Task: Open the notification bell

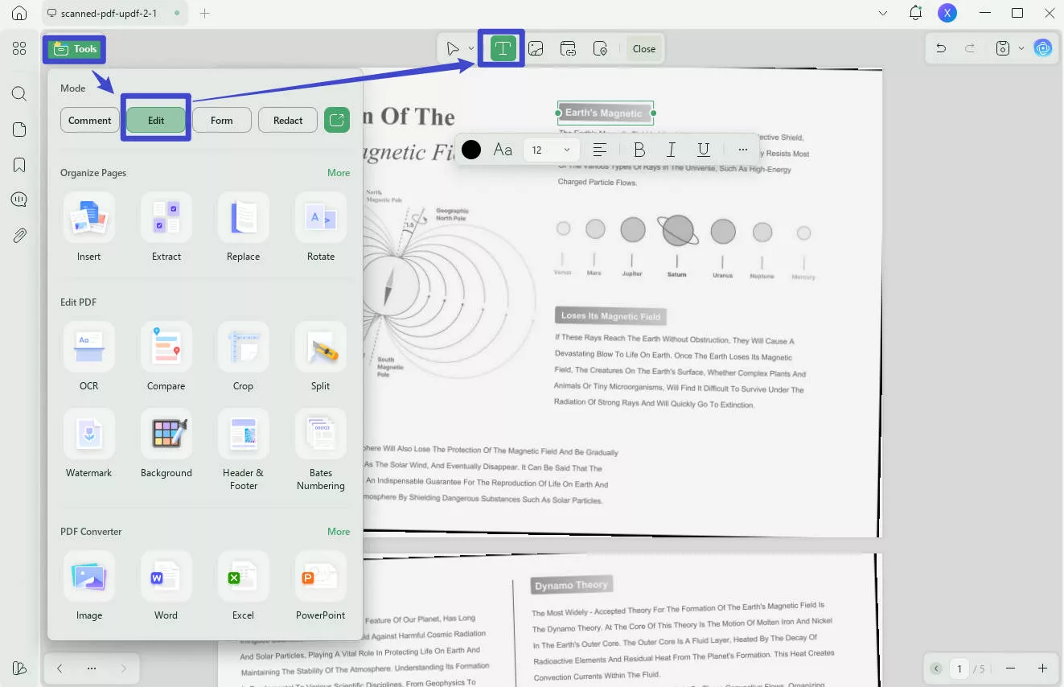Action: coord(915,13)
